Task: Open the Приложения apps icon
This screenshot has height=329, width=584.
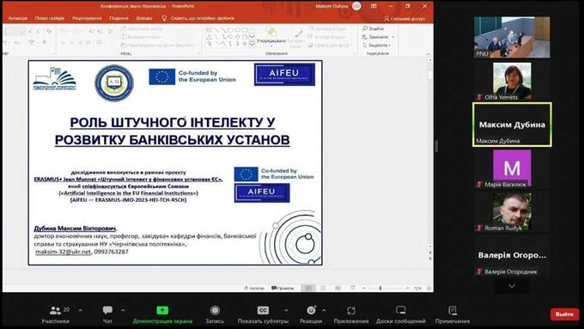Action: coord(351,310)
